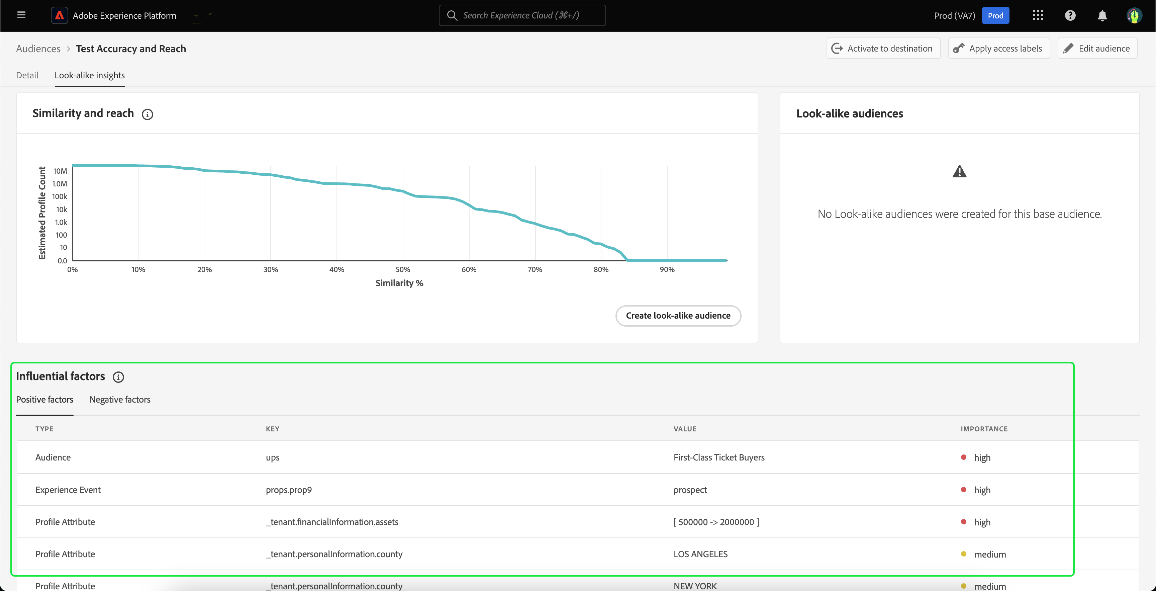The image size is (1156, 591).
Task: Open the user profile avatar
Action: pos(1134,16)
